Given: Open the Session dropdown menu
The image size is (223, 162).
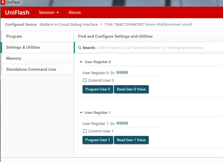Looking at the screenshot, I should [x=49, y=12].
